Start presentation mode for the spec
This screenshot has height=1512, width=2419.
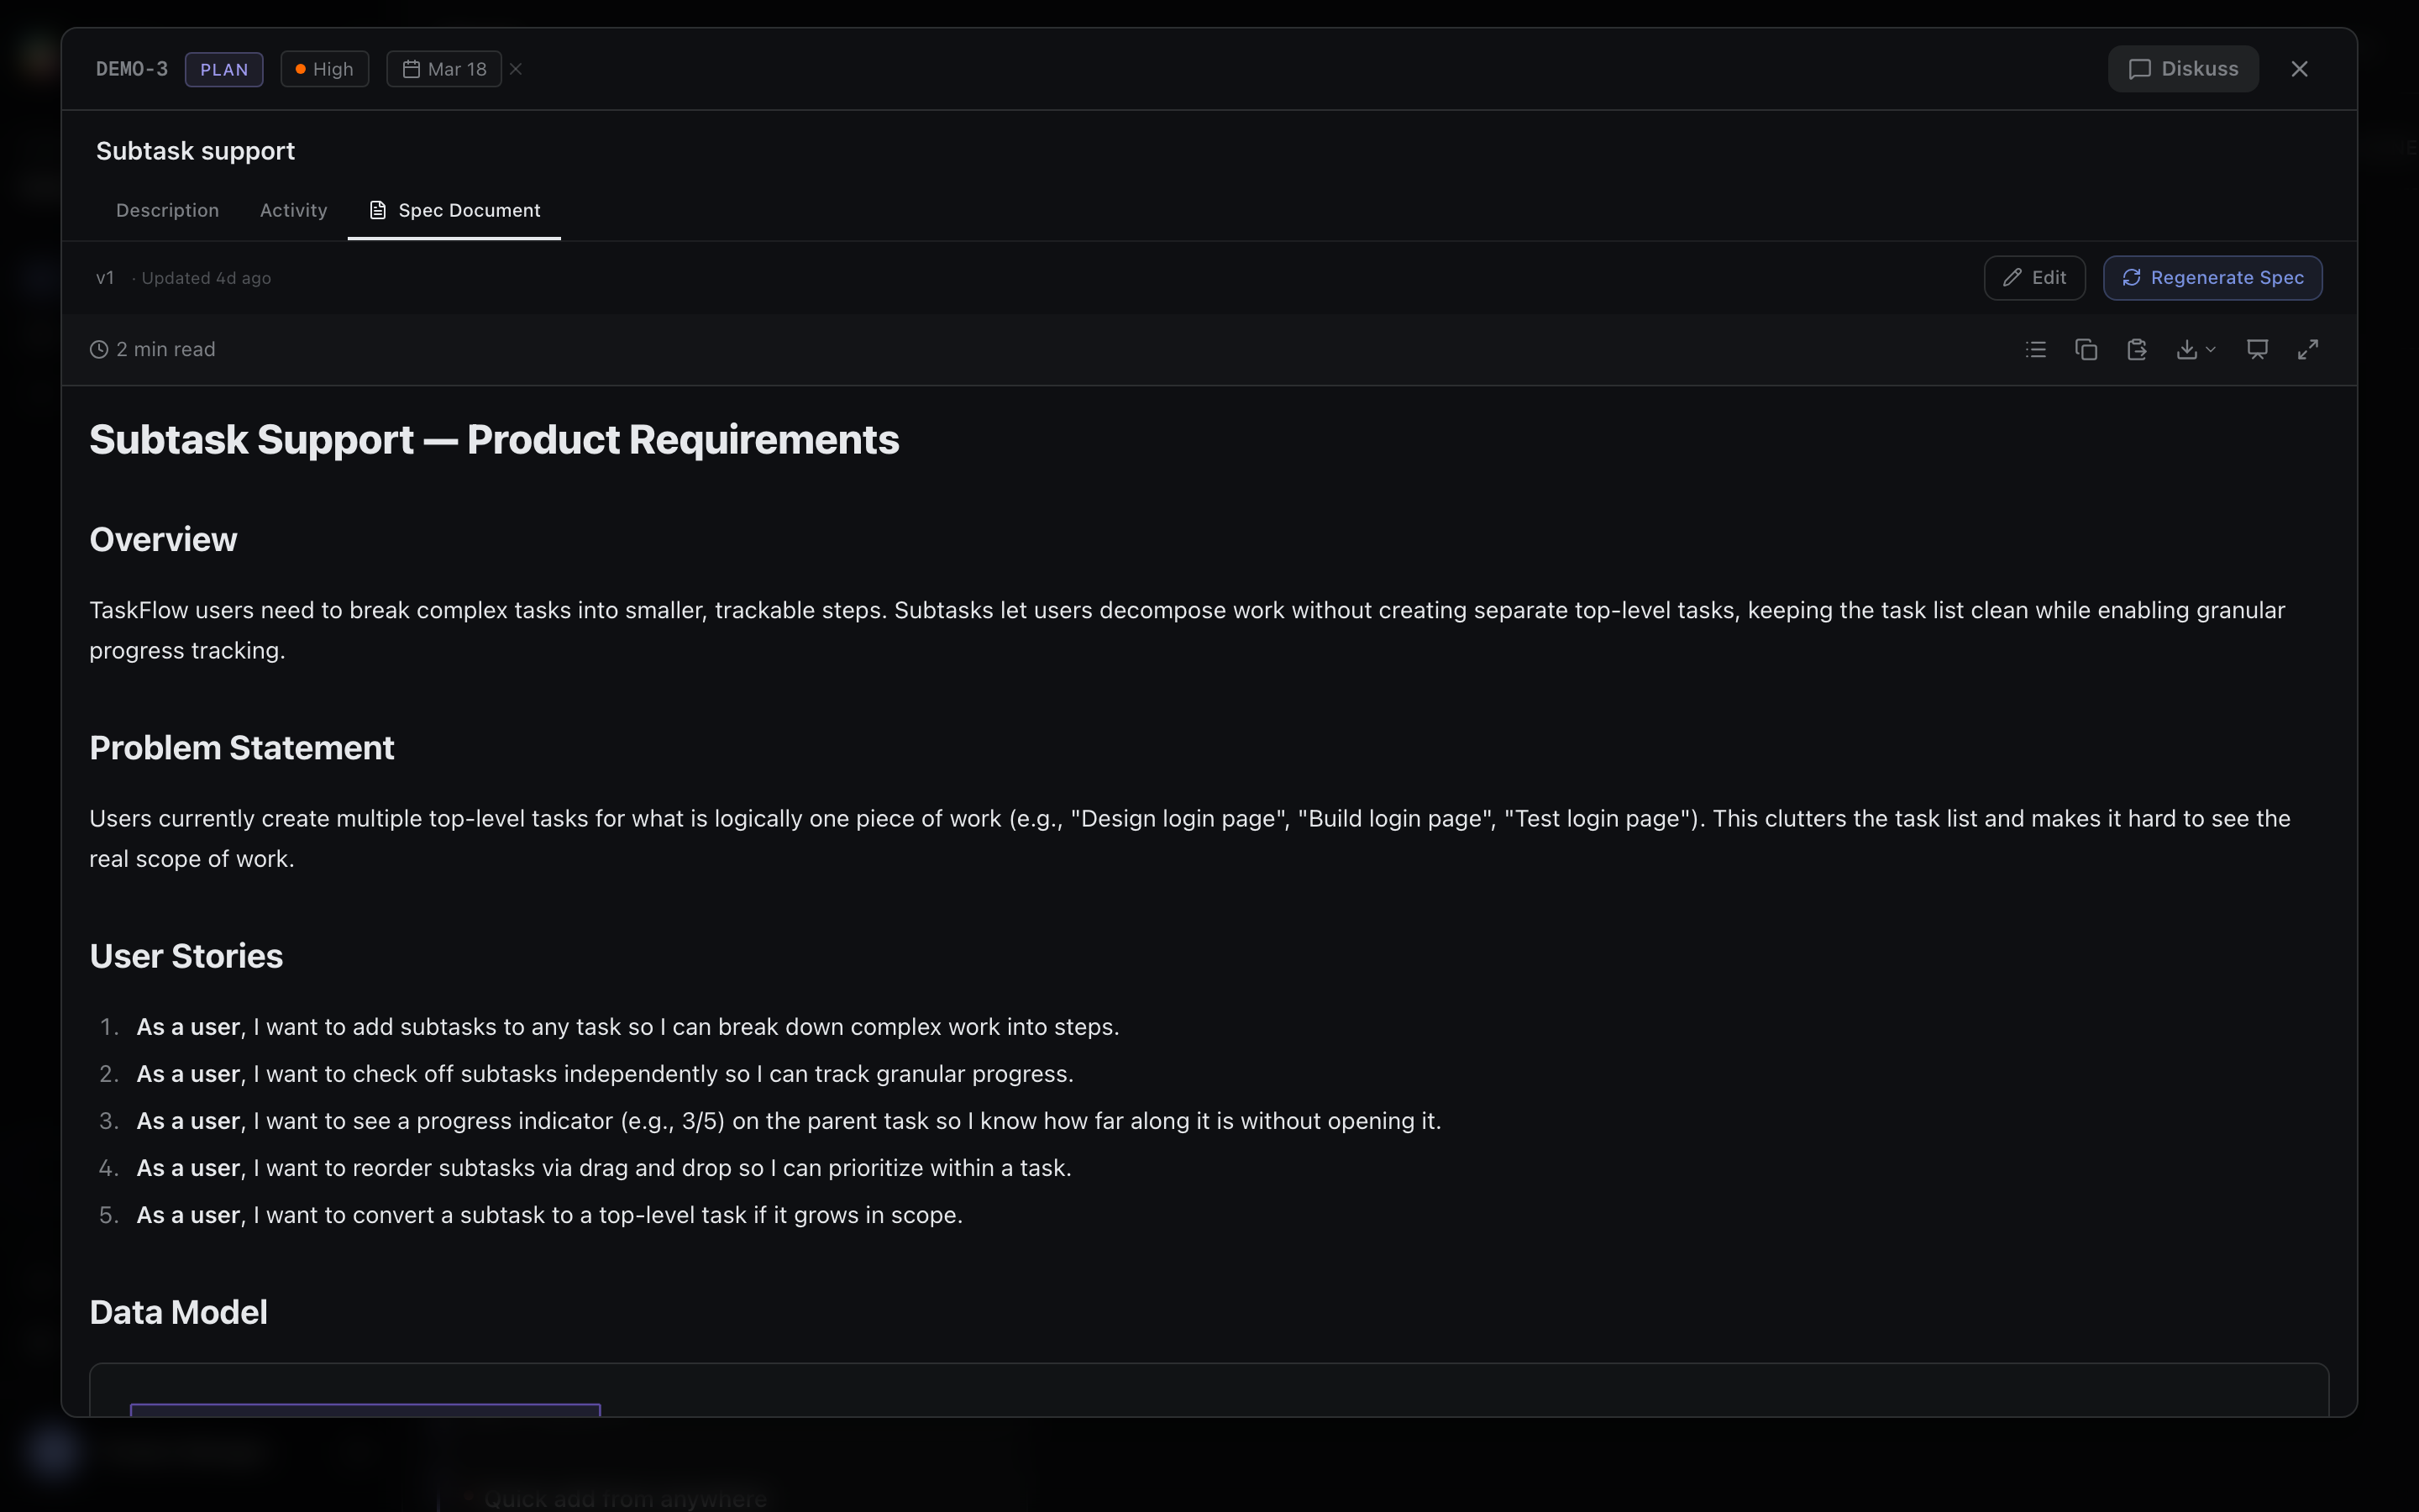click(2257, 349)
